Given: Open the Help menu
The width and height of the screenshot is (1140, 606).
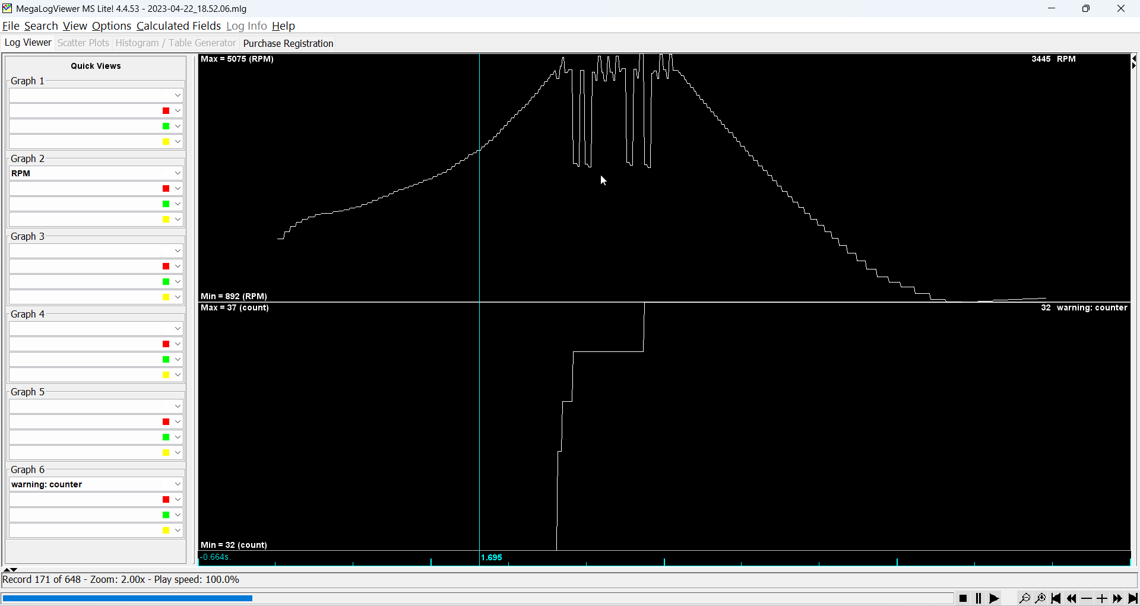Looking at the screenshot, I should (283, 26).
